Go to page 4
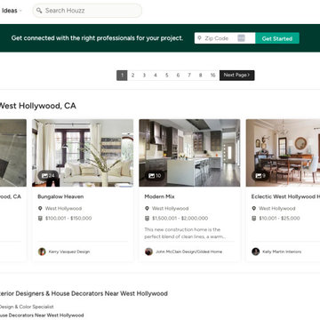Viewport: 320px width, 320px height. pos(156,76)
